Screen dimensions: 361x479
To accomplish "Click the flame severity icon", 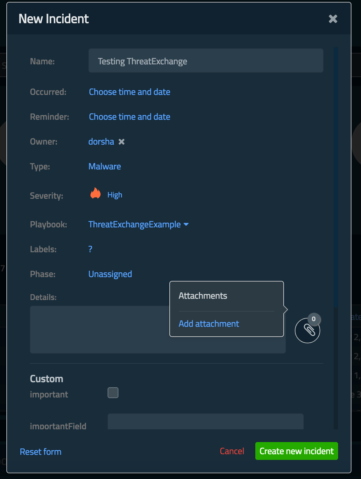I will (95, 194).
